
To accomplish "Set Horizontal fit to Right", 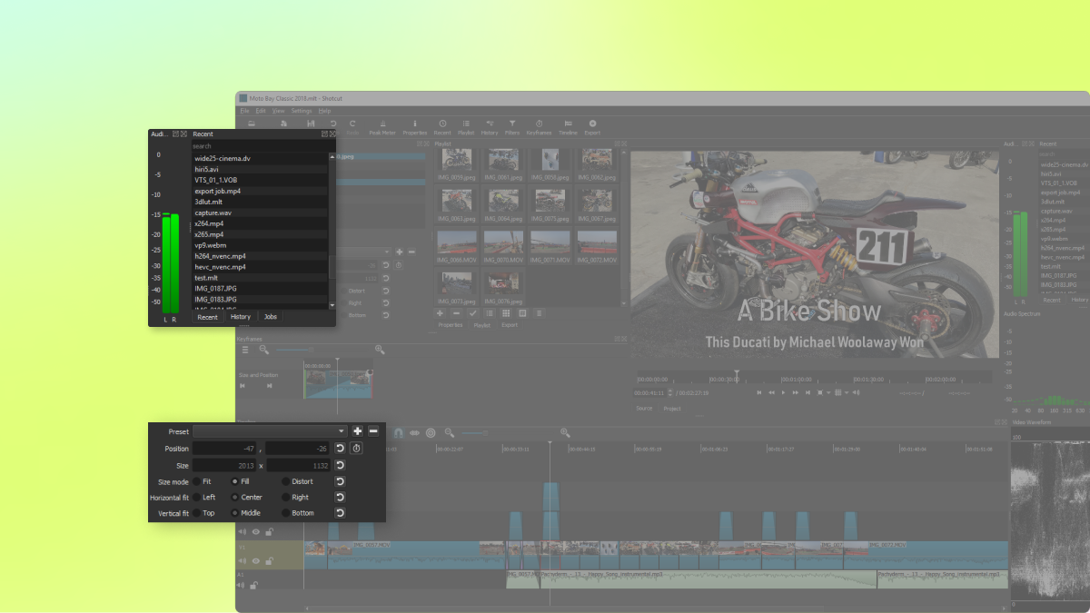I will pyautogui.click(x=296, y=497).
